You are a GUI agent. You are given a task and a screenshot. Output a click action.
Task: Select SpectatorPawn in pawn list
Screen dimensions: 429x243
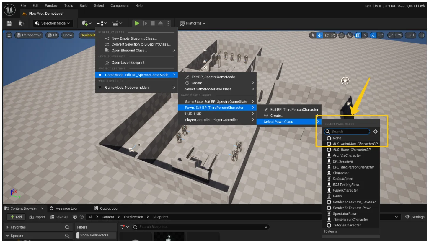350,214
